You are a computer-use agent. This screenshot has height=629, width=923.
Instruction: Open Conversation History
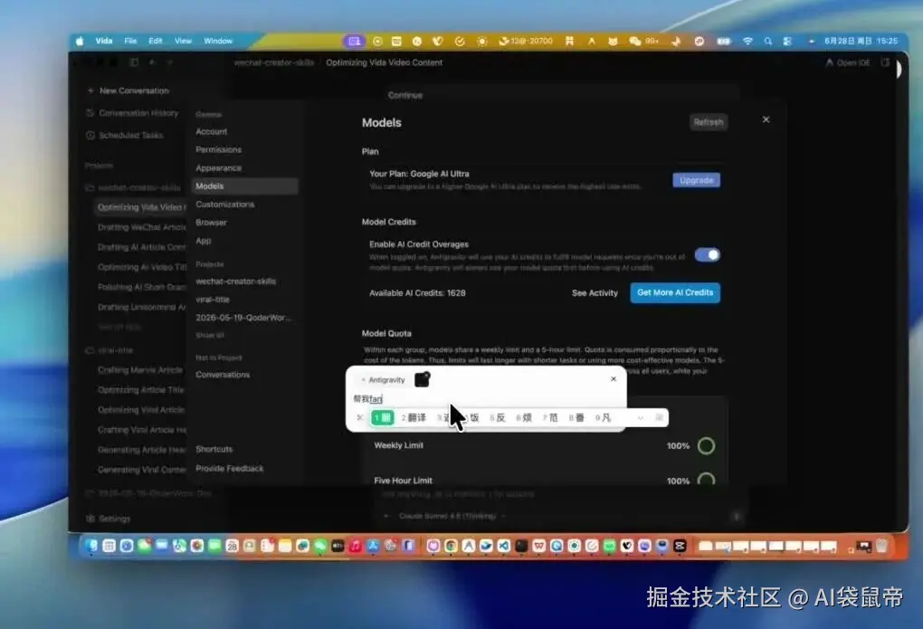(132, 112)
